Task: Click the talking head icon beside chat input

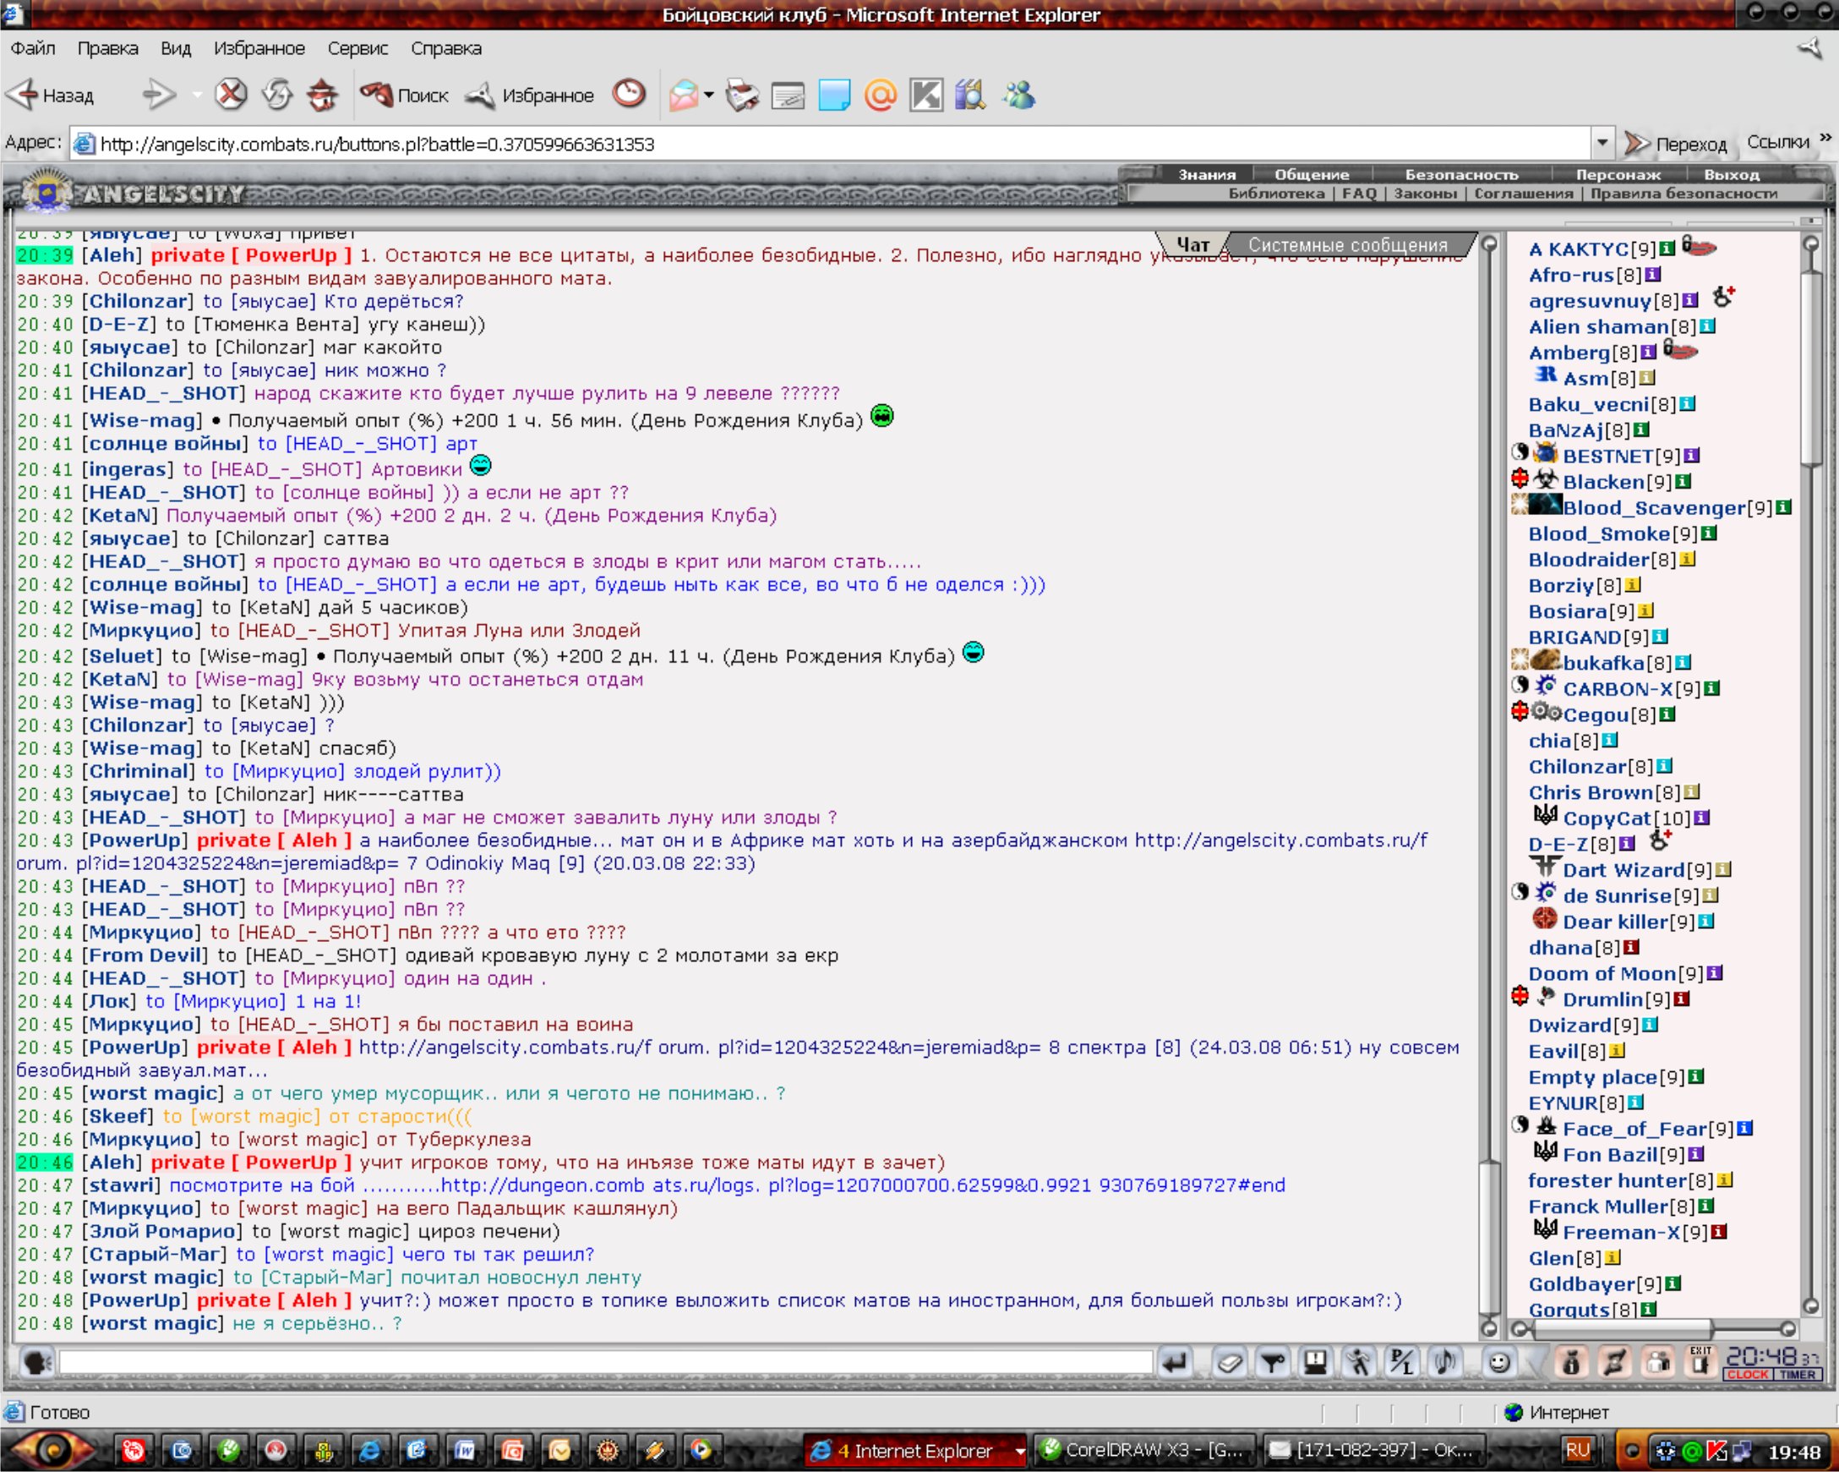Action: (35, 1363)
